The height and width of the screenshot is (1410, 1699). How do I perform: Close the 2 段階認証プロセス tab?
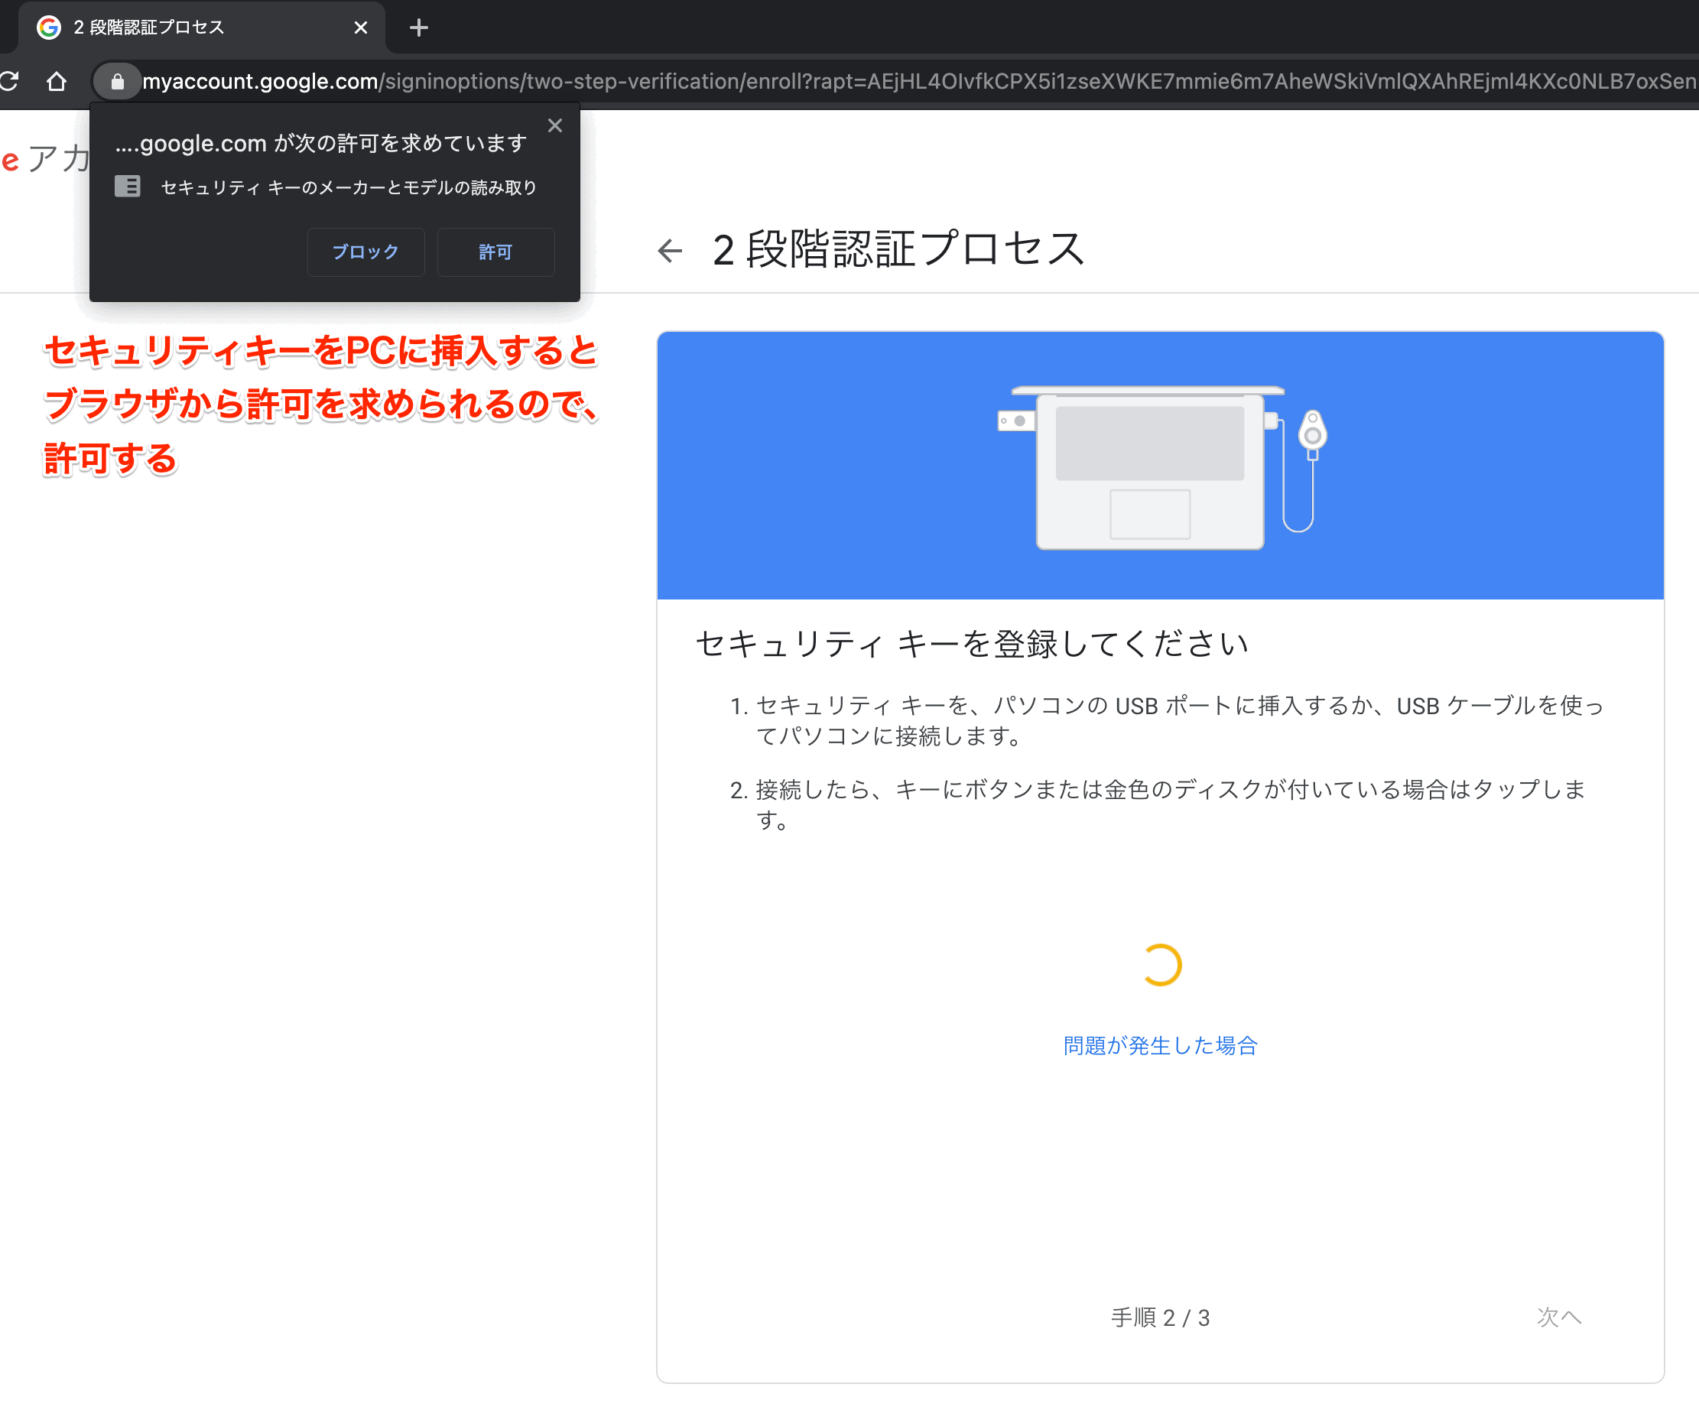[361, 28]
